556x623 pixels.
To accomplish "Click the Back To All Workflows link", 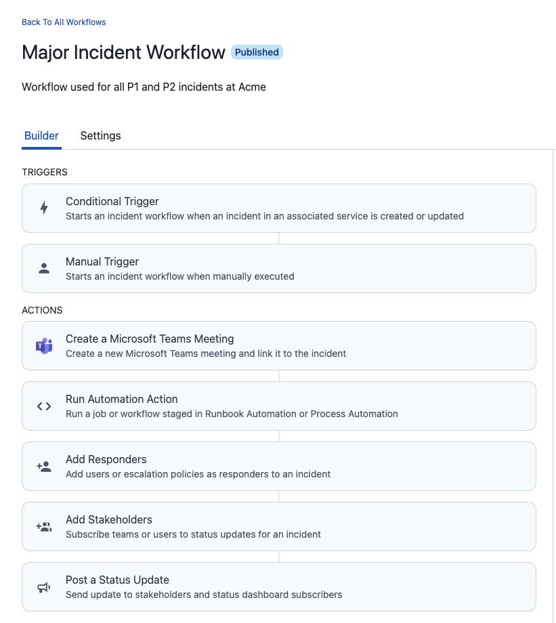I will point(63,22).
